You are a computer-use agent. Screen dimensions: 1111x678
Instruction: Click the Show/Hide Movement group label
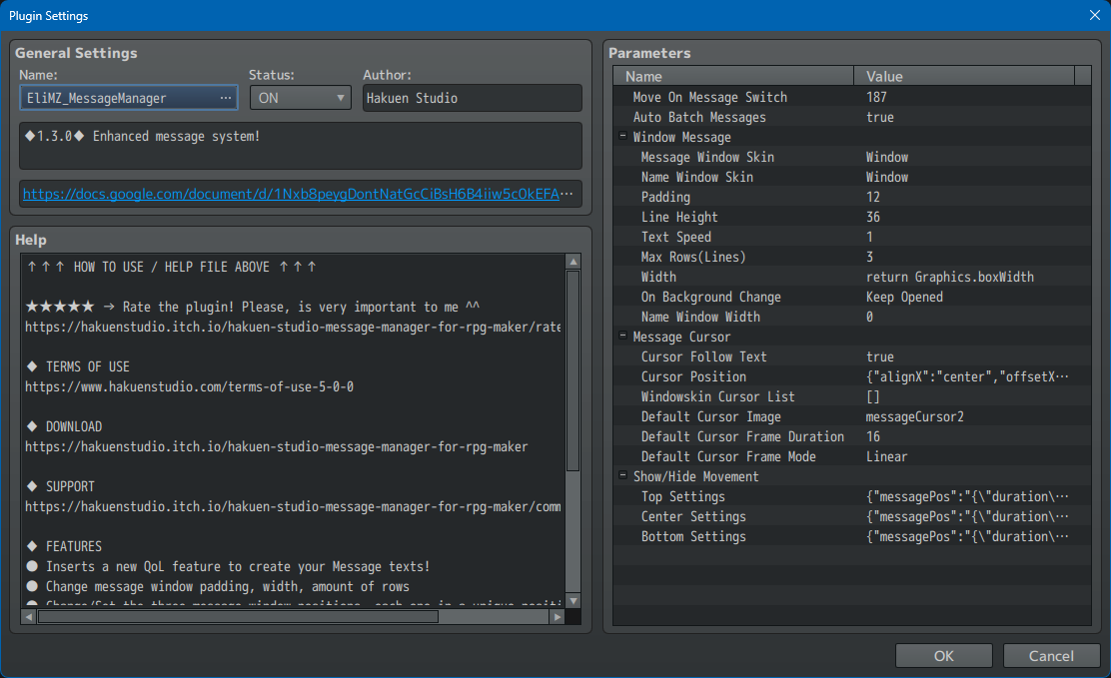695,476
